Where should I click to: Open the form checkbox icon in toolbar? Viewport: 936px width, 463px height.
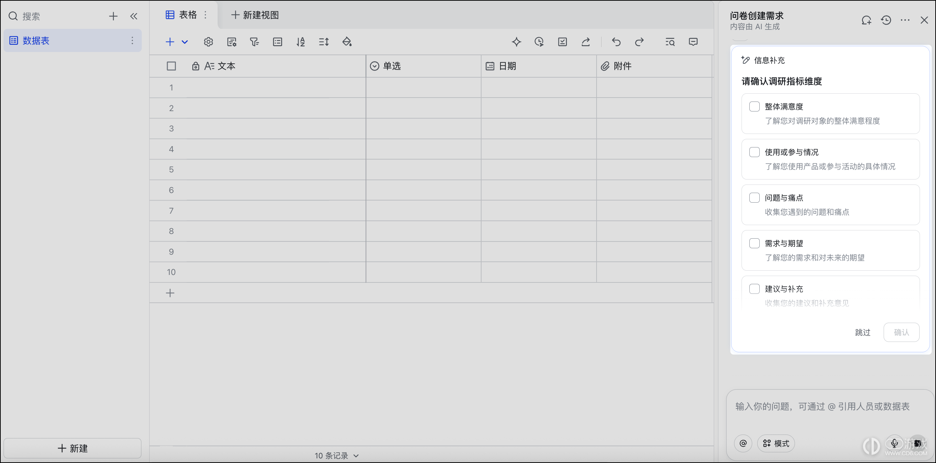tap(562, 42)
